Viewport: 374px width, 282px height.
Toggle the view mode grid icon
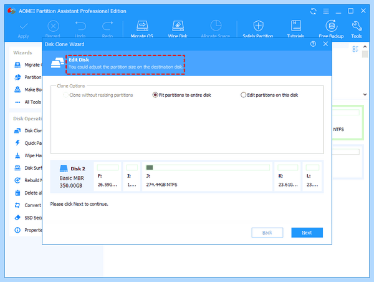click(355, 49)
